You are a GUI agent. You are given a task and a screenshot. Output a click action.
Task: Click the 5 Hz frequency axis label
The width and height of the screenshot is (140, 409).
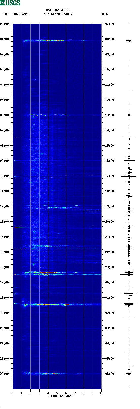[x=57, y=393]
